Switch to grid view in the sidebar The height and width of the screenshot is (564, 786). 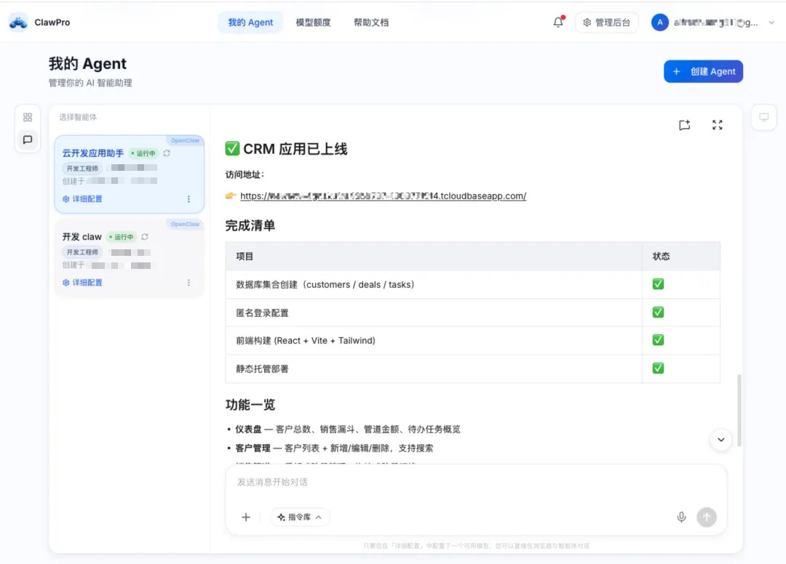(x=28, y=118)
